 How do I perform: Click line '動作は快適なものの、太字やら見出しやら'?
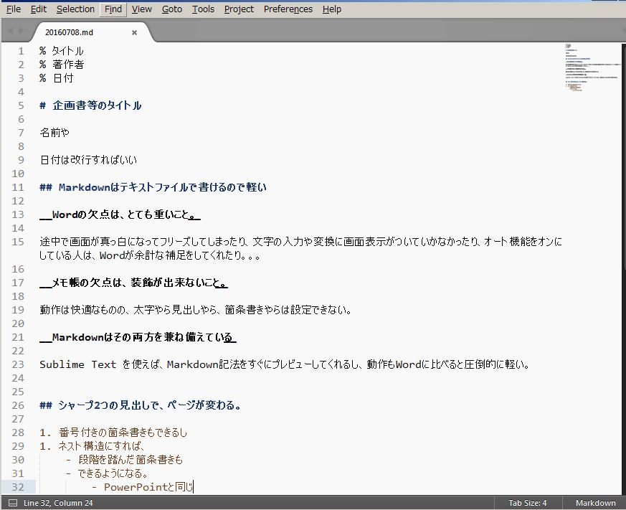[x=195, y=310]
